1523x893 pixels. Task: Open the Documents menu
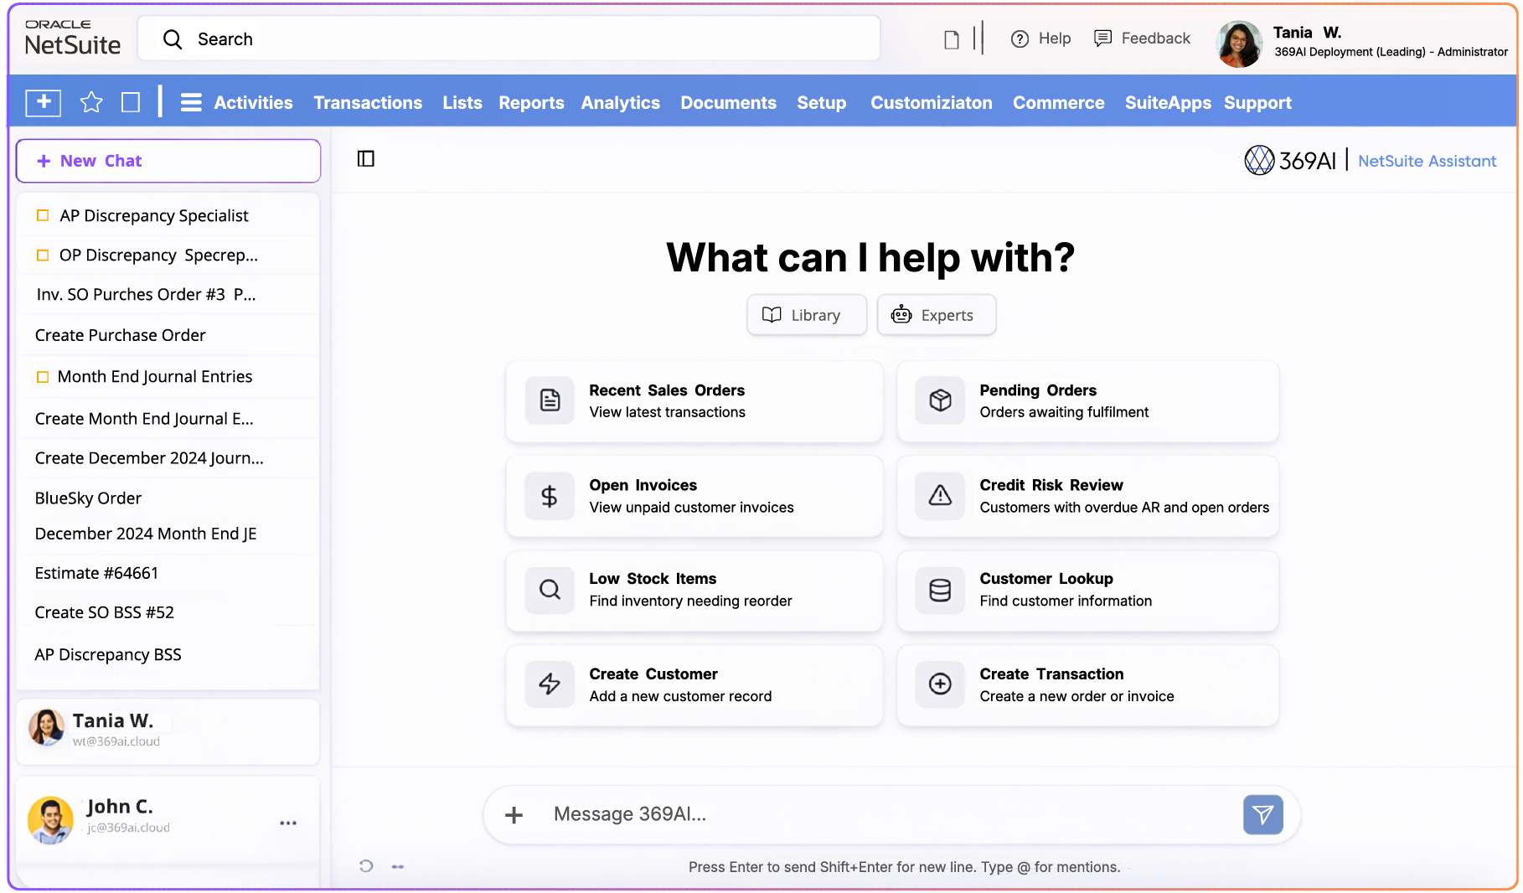pyautogui.click(x=728, y=102)
